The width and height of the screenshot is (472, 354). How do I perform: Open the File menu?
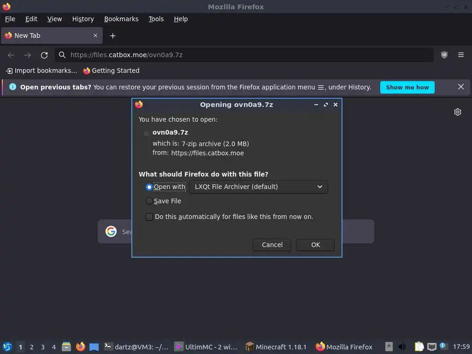(x=10, y=19)
